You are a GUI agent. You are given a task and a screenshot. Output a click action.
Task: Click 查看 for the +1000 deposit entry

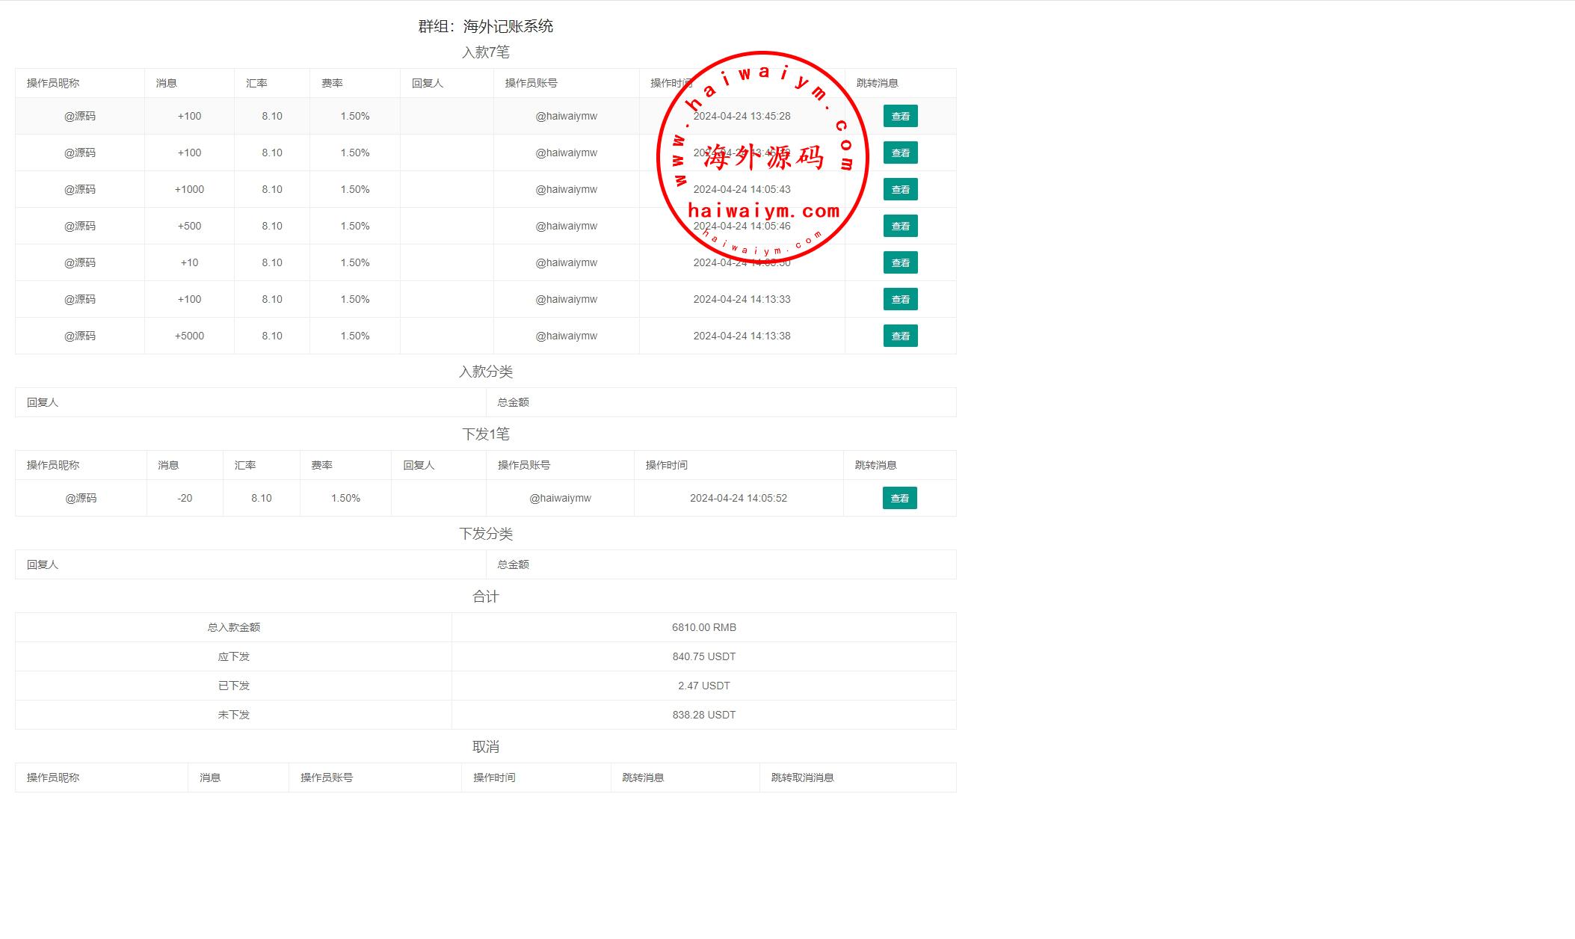tap(900, 189)
